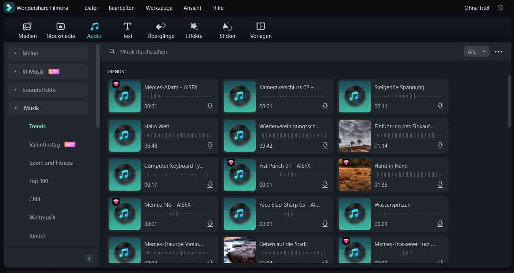Click the Face Slap-Sharp 05 title
The height and width of the screenshot is (273, 514).
(289, 205)
